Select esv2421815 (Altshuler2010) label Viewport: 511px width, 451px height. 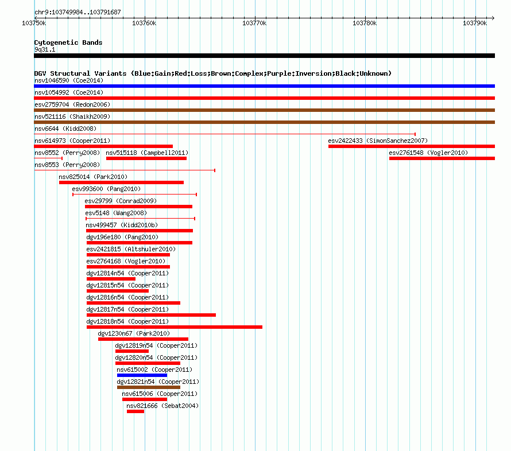coord(131,249)
